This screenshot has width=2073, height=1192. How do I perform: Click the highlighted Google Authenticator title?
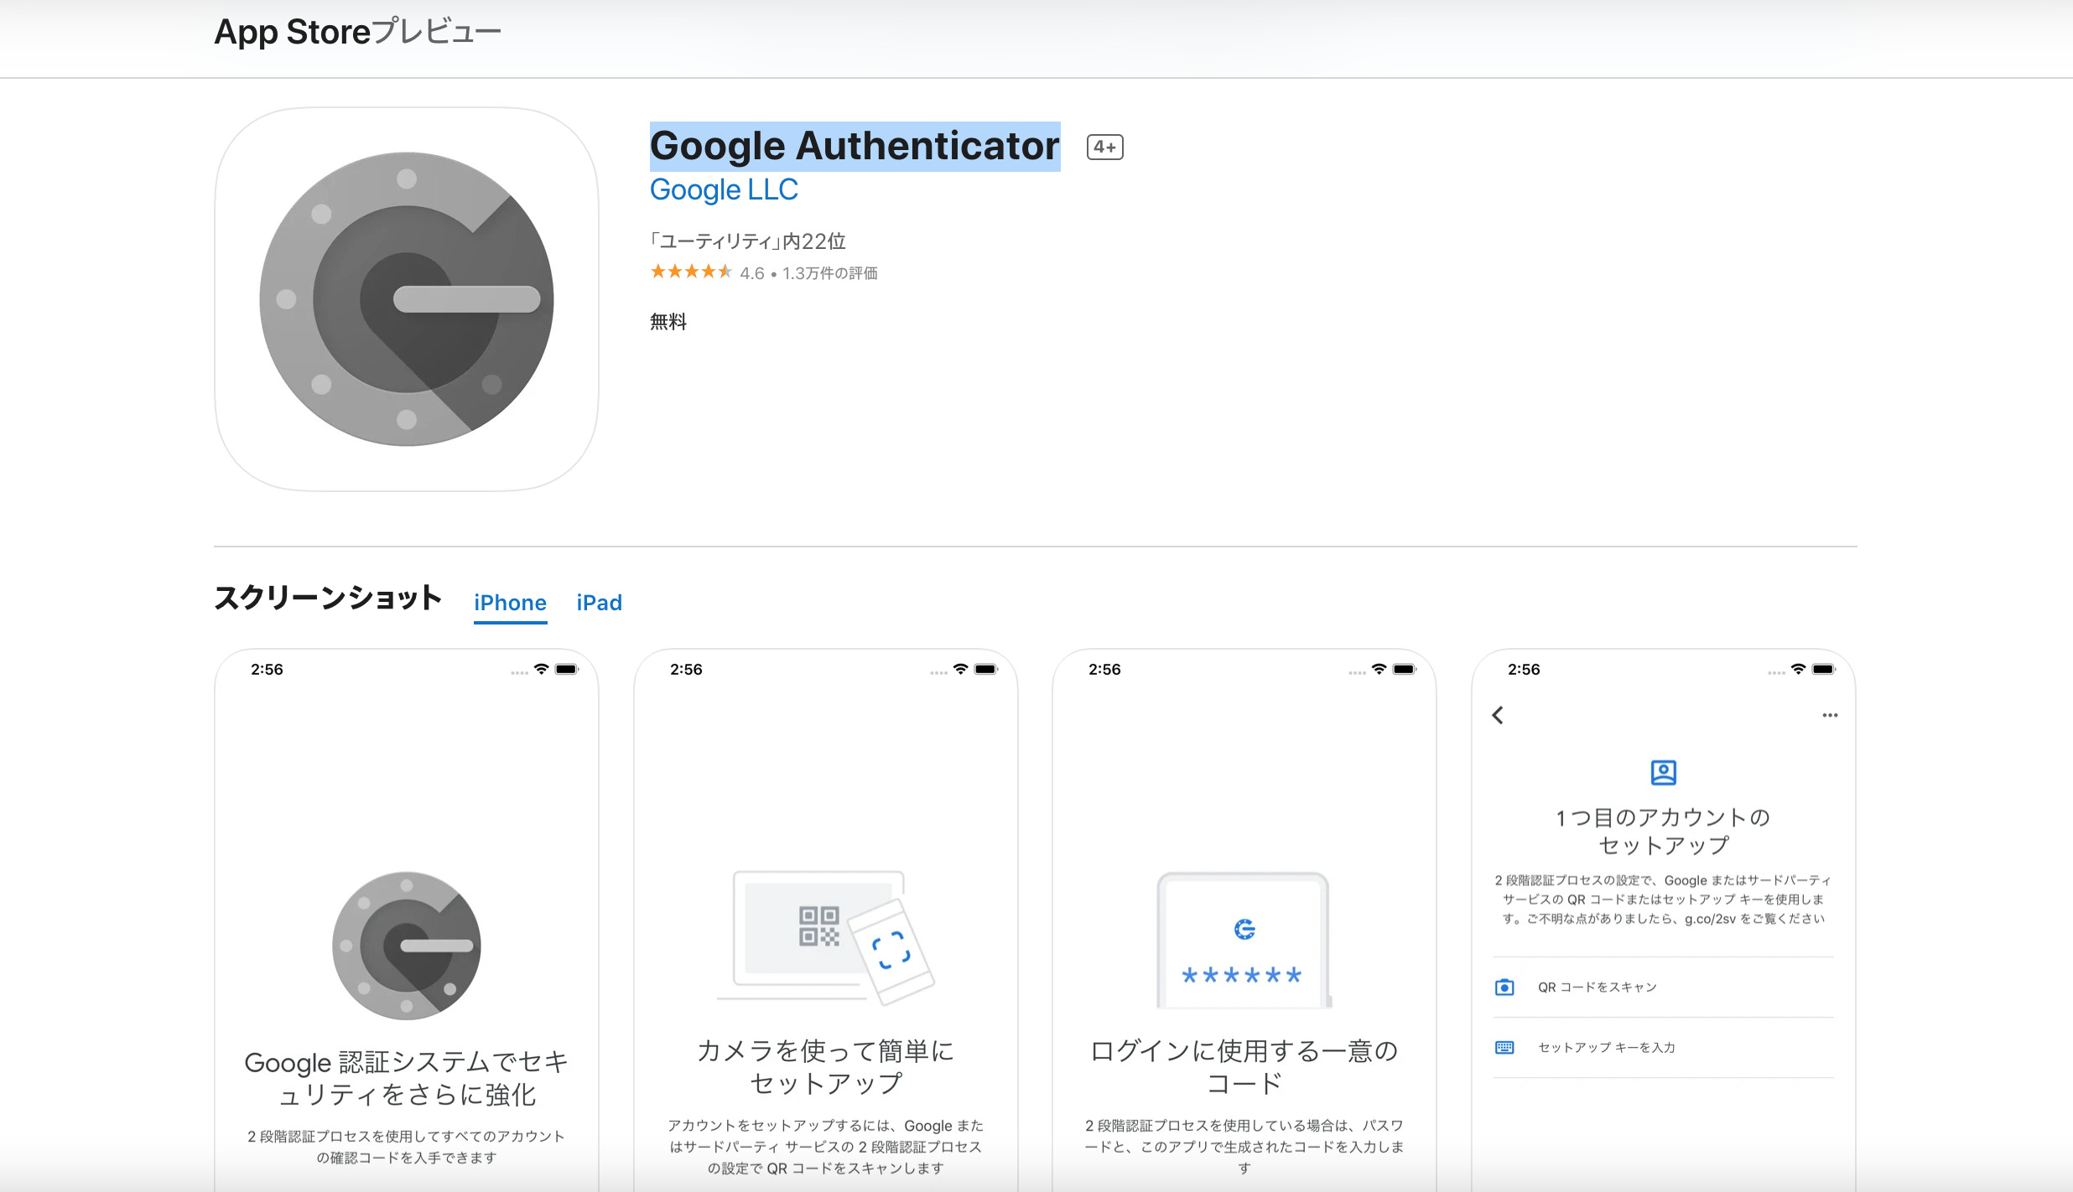855,145
